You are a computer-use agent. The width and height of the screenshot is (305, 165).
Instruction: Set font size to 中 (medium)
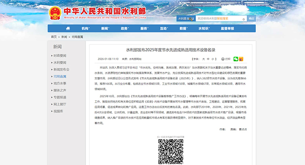(208, 59)
